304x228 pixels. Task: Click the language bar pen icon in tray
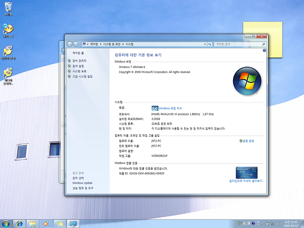240,223
